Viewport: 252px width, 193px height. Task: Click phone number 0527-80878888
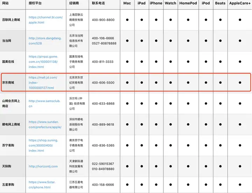tap(104, 43)
